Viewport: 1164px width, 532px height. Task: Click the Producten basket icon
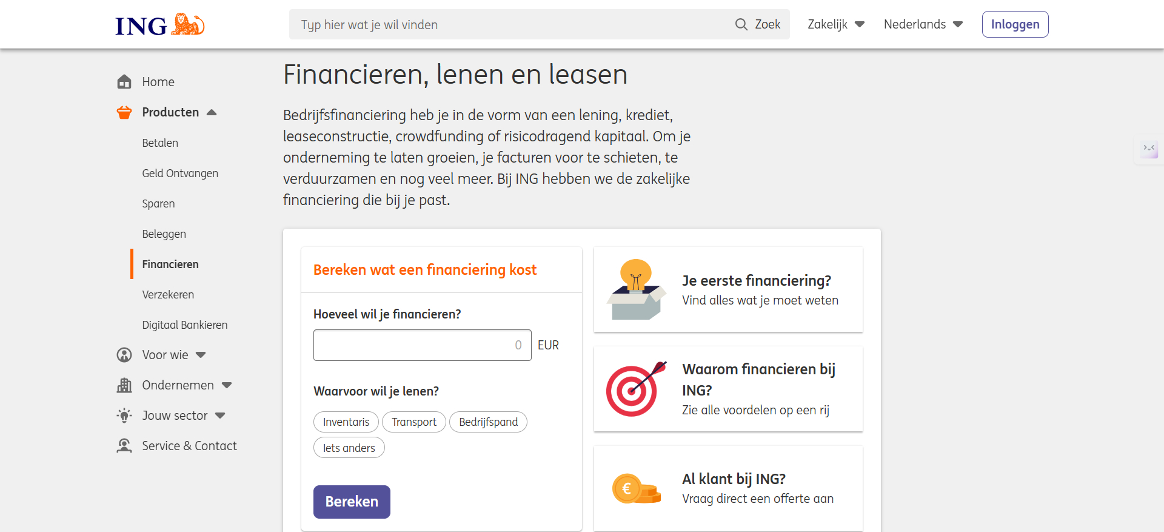point(124,112)
